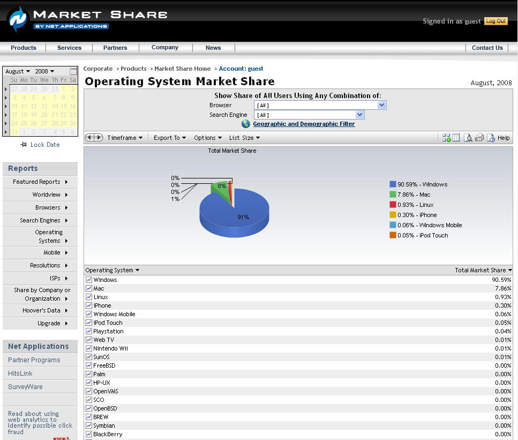Viewport: 518px width, 440px height.
Task: Open the Search Engine filter combo box
Action: pos(309,115)
